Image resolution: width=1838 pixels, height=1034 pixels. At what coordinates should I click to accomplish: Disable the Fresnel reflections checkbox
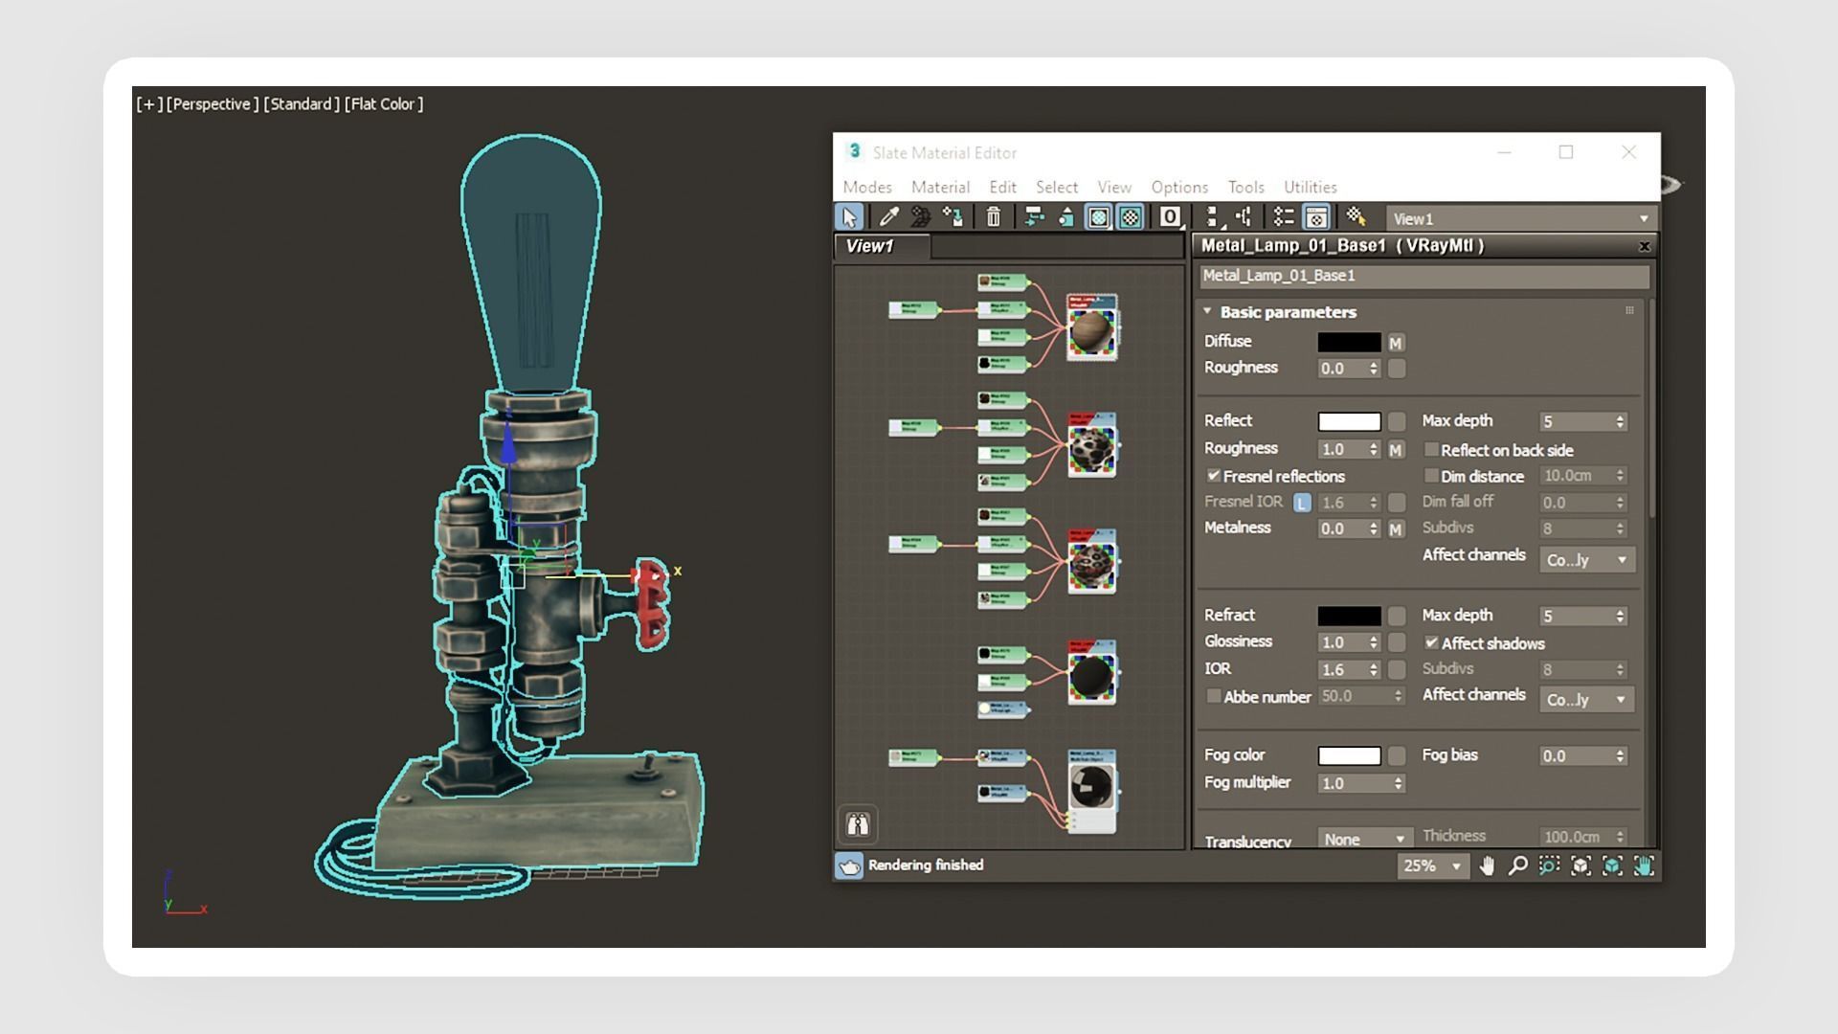[1214, 476]
